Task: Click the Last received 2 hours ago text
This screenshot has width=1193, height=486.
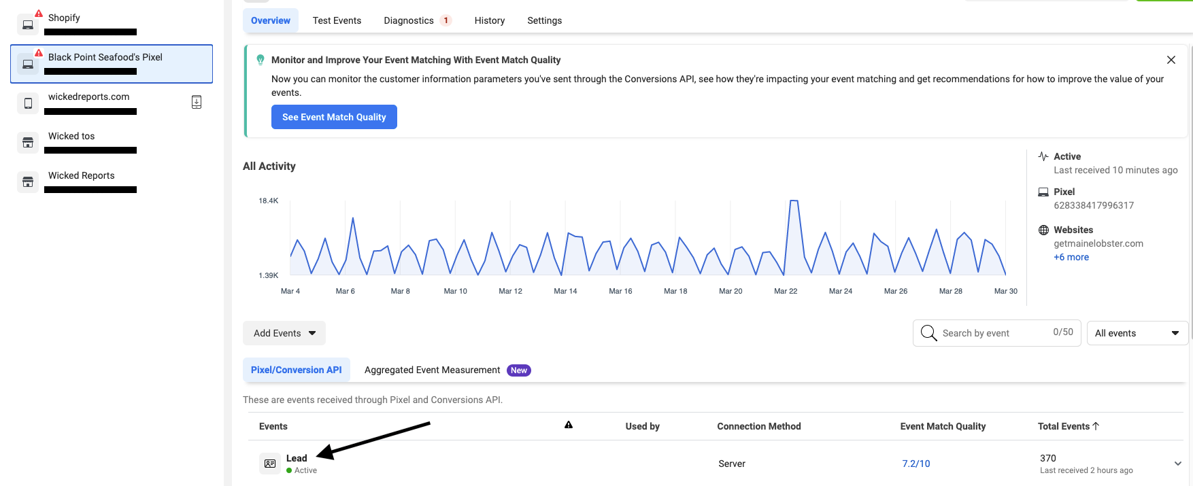Action: pyautogui.click(x=1086, y=470)
